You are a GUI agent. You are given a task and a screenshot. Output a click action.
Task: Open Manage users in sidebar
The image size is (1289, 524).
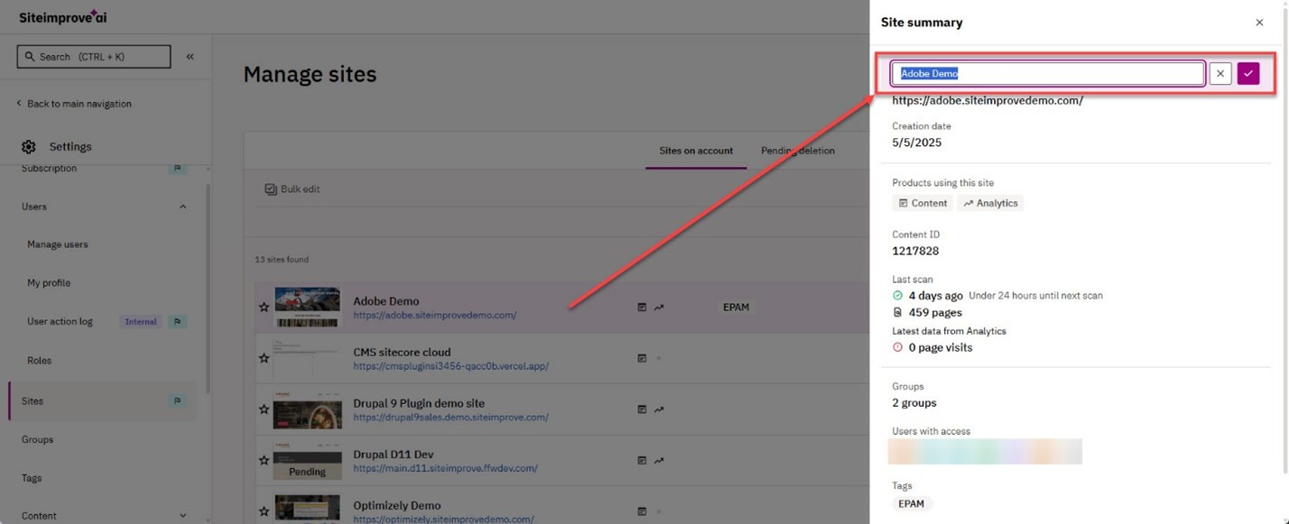point(58,244)
